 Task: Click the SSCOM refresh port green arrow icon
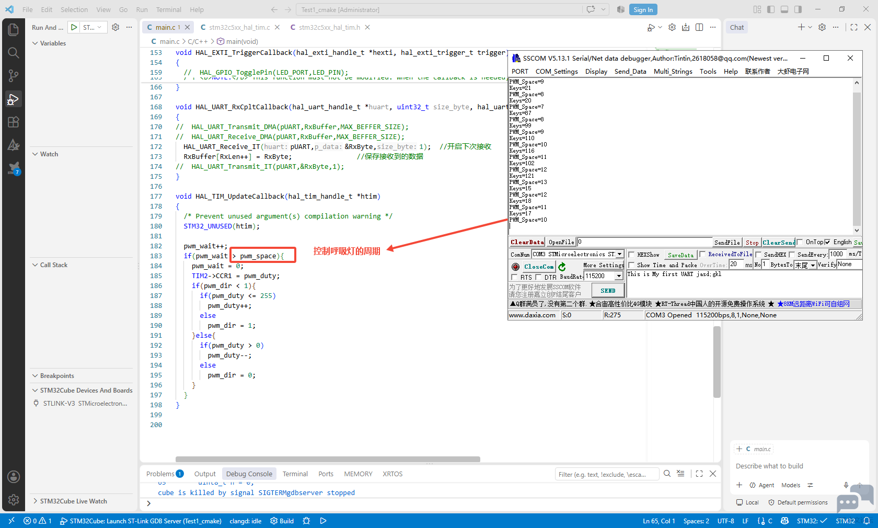click(562, 267)
